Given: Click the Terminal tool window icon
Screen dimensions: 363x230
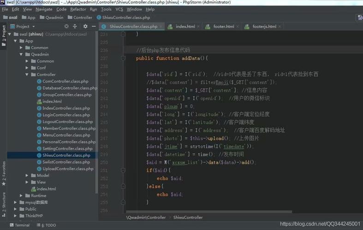Looking at the screenshot, I should point(12,225).
